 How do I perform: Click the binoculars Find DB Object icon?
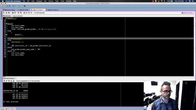[x=24, y=6]
